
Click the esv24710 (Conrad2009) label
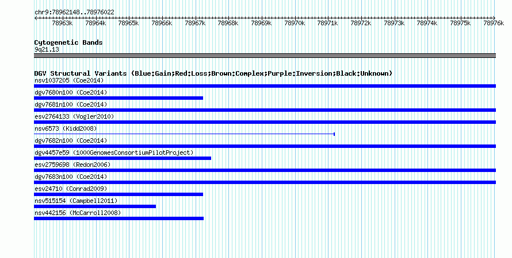[71, 189]
